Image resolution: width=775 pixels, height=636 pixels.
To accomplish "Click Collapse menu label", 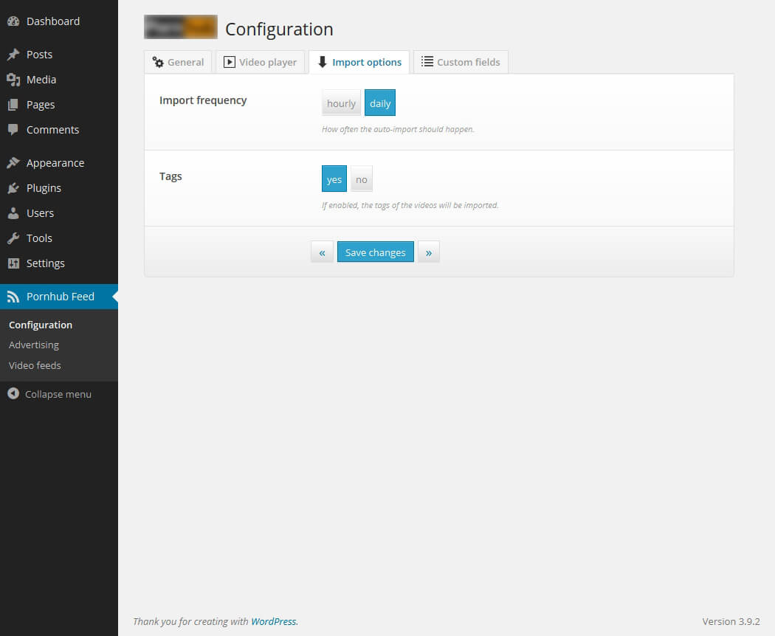I will 58,394.
